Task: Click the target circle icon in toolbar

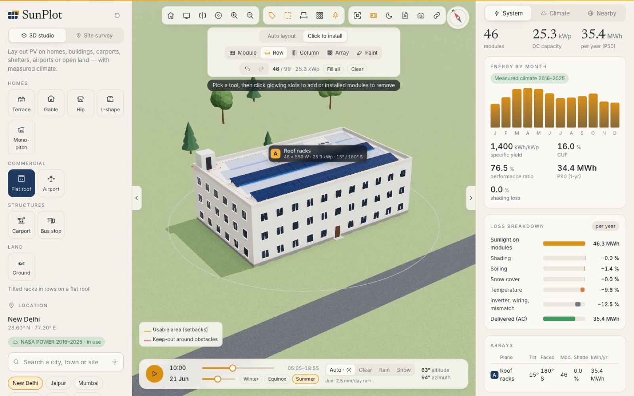Action: [218, 15]
